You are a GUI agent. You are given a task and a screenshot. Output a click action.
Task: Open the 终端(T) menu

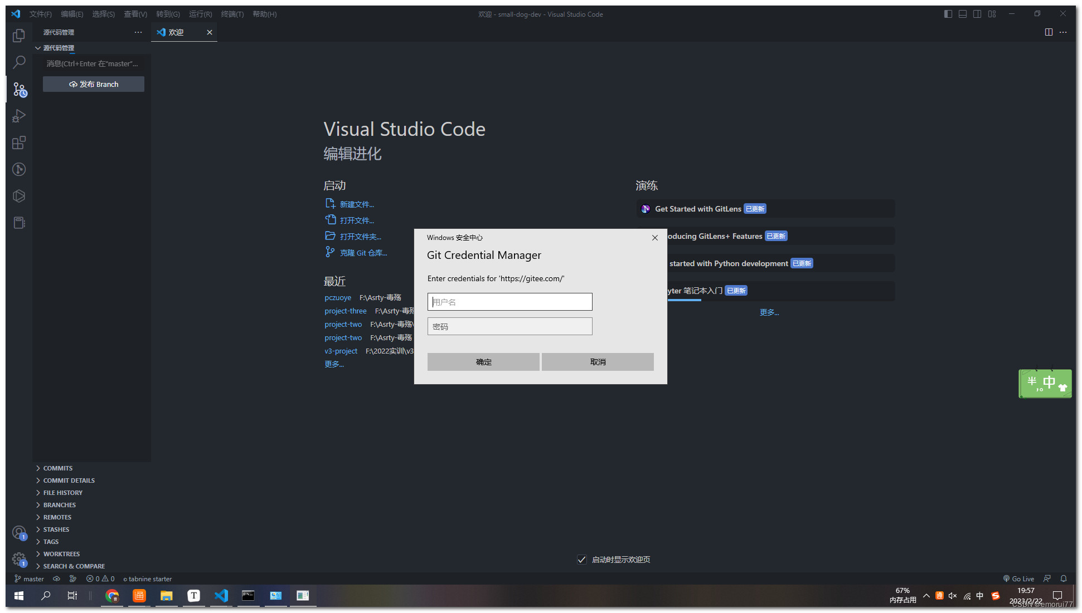[x=232, y=14]
